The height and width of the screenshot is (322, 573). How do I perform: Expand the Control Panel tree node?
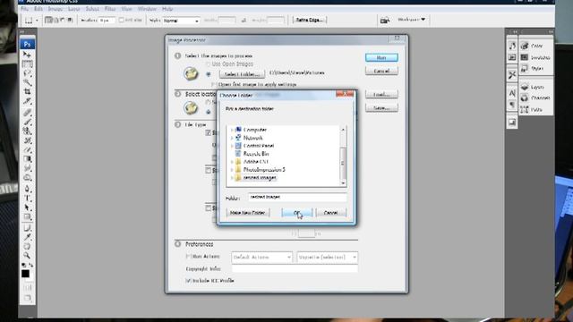232,146
